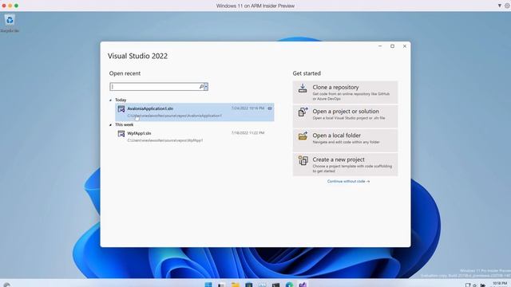The height and width of the screenshot is (287, 511).
Task: Minimize the Visual Studio 2022 window
Action: (380, 46)
